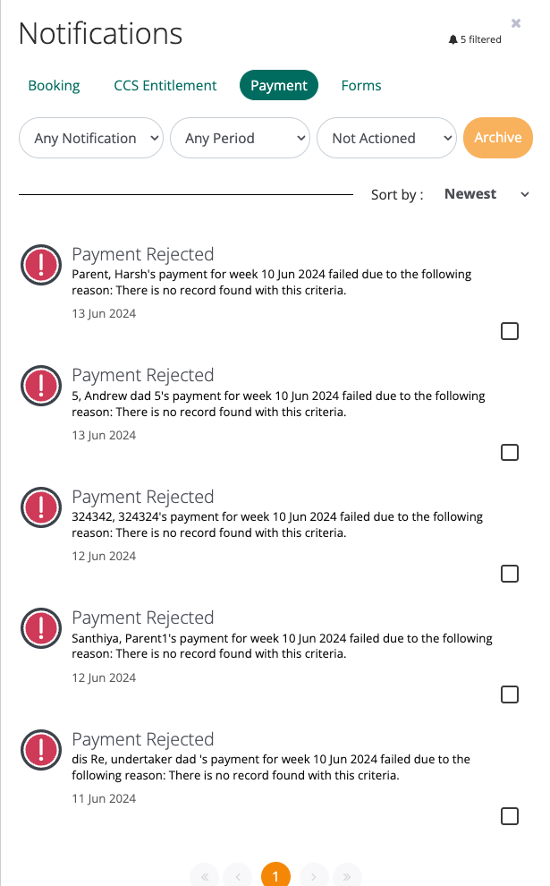Open the Not Actioned status dropdown

coord(387,139)
